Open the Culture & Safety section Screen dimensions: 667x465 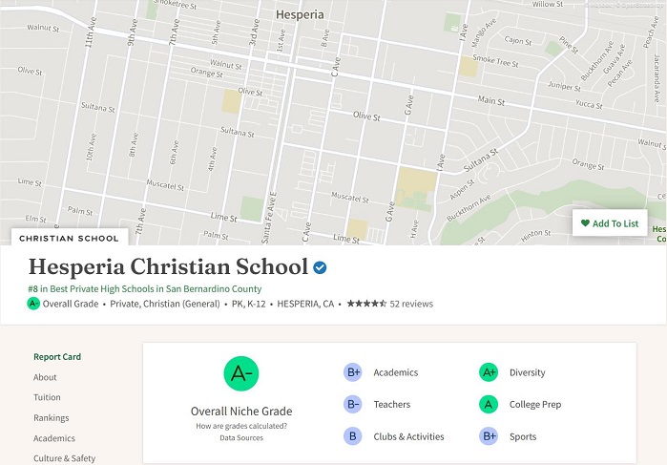click(64, 458)
